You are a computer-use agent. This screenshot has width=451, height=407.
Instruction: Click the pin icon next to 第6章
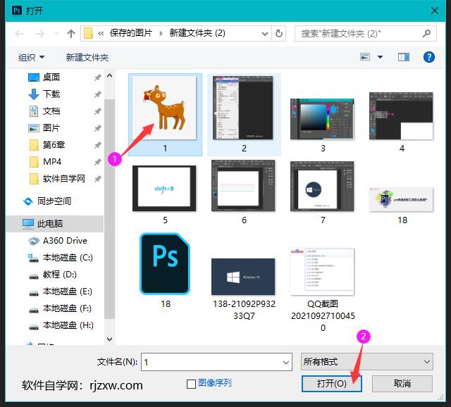point(98,145)
